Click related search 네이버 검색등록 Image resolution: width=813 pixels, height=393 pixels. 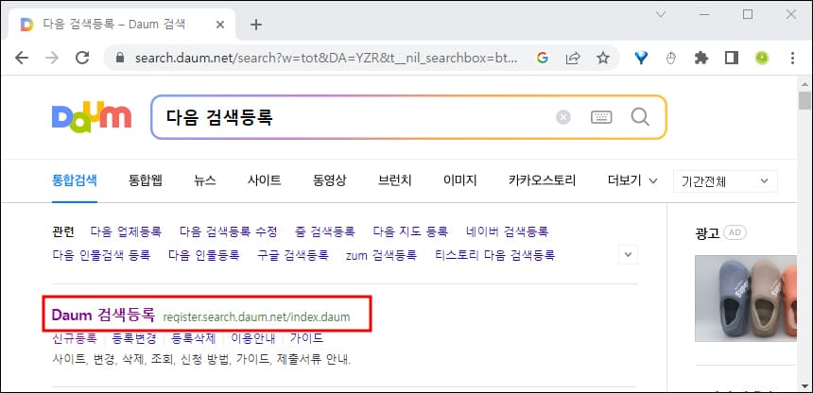point(507,231)
